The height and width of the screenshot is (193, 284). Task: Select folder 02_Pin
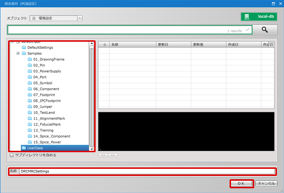tap(36, 65)
